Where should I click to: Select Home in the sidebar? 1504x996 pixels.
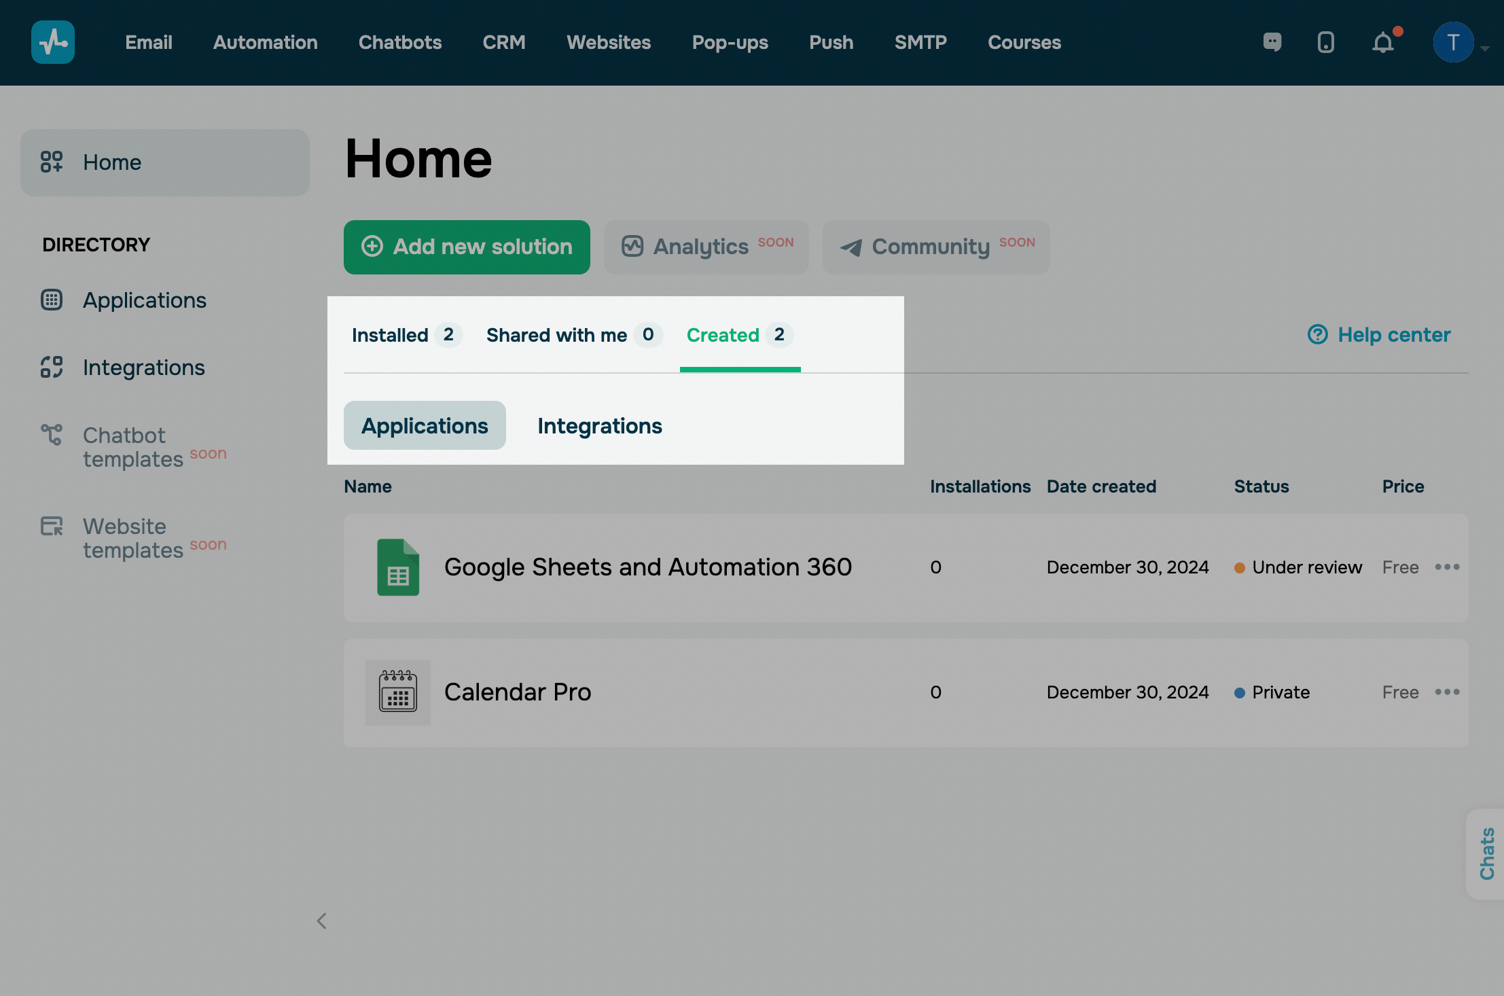[x=165, y=162]
